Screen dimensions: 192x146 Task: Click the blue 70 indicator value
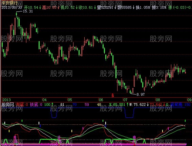coord(74,105)
